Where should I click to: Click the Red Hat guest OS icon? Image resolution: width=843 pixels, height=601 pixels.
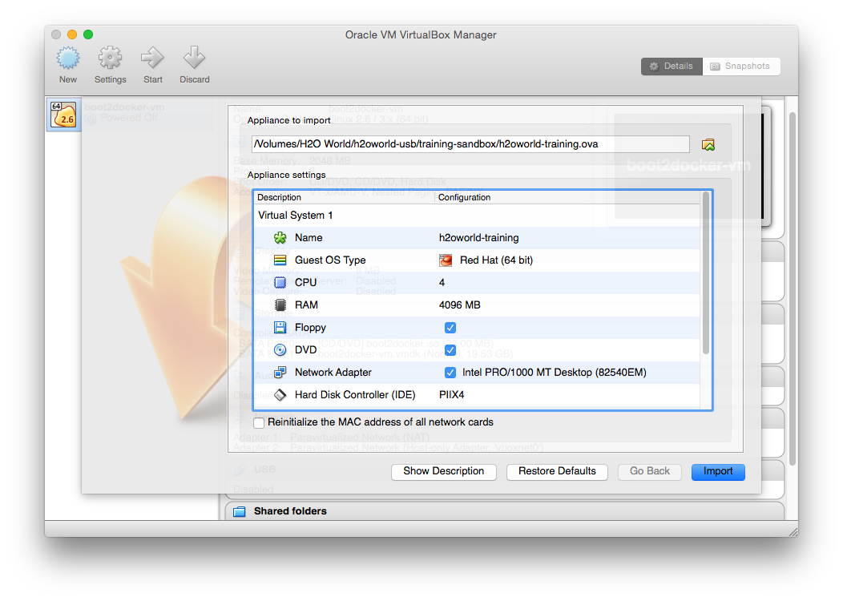tap(446, 260)
